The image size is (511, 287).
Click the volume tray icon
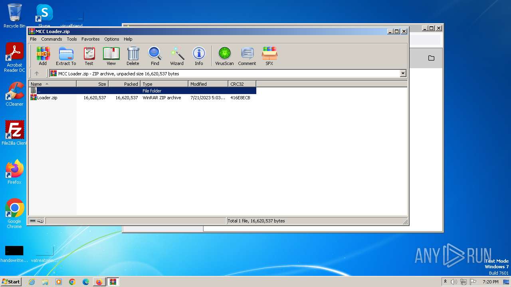pos(454,282)
